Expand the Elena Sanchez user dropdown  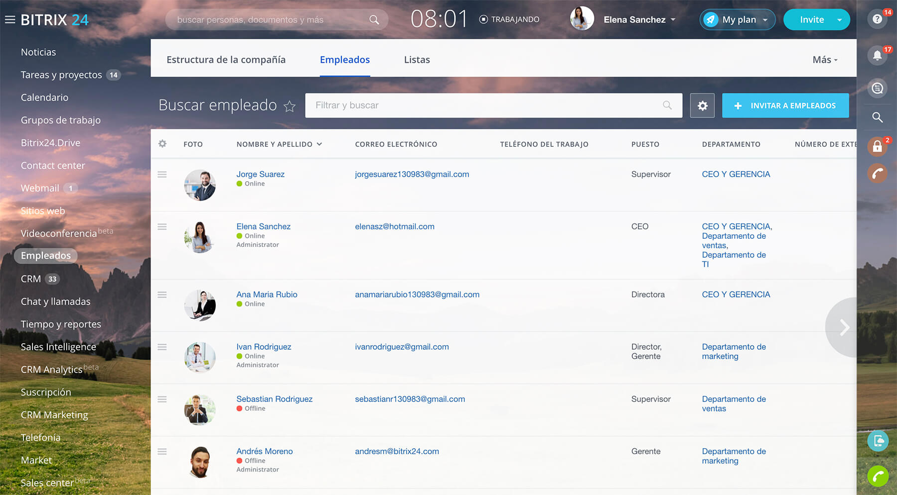click(673, 20)
